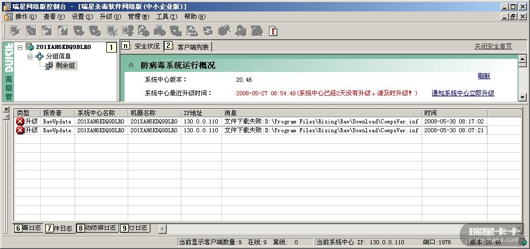530x249 pixels.
Task: Collapse the 防病毒系统运行概况 section
Action: click(x=131, y=66)
